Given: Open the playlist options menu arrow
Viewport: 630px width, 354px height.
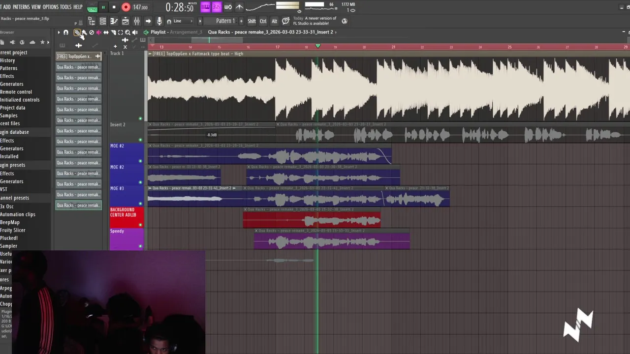Looking at the screenshot, I should [x=59, y=33].
